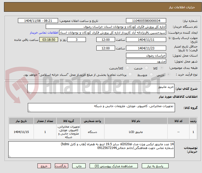Screen dimensions: 202x173
Task: Select the خدمت radio button
Action: (146, 68)
